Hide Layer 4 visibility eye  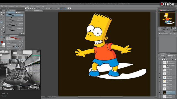point(160,81)
